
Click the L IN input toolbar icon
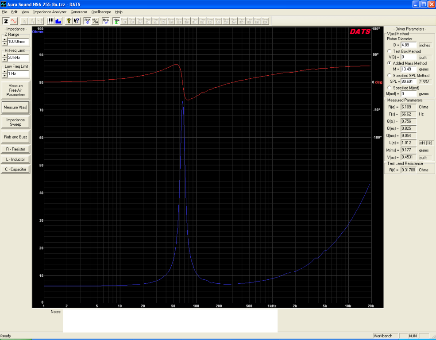click(24, 21)
